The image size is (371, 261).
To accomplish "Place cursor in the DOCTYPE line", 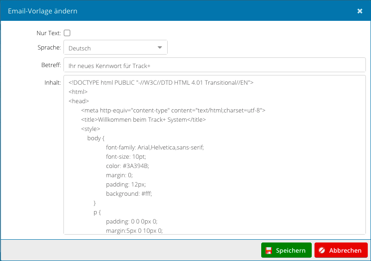I will coord(161,83).
